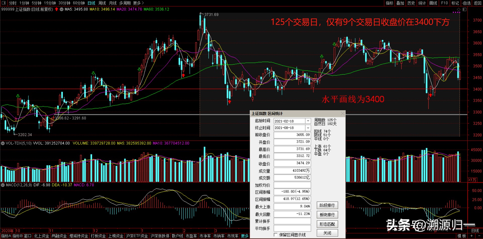Click the X1万 volume unit label
This screenshot has height=239, width=483.
point(472,180)
